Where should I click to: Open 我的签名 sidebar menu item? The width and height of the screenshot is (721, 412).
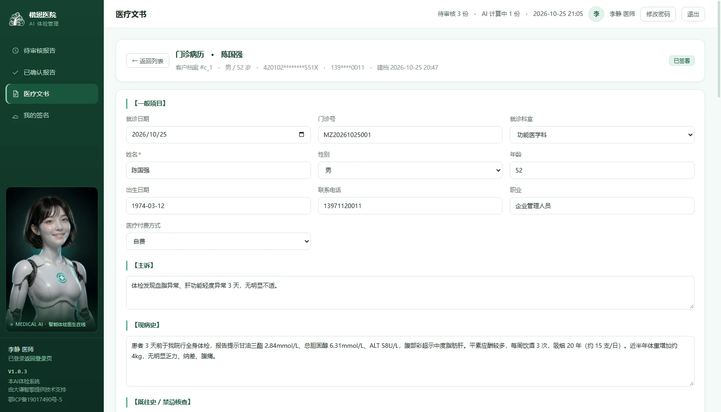point(52,115)
